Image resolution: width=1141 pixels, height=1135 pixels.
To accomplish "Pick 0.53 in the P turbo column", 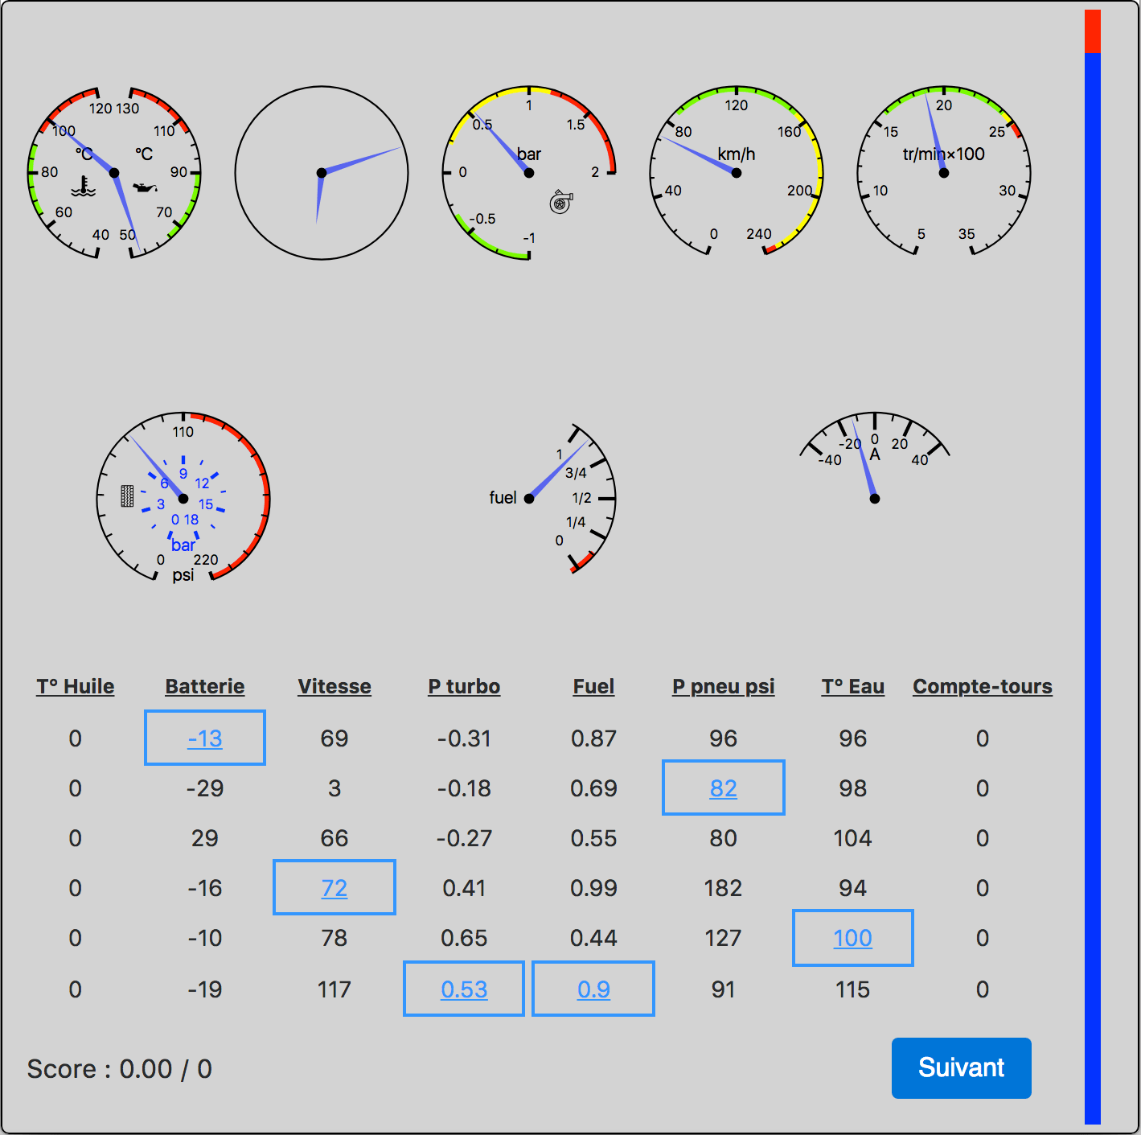I will coord(464,989).
